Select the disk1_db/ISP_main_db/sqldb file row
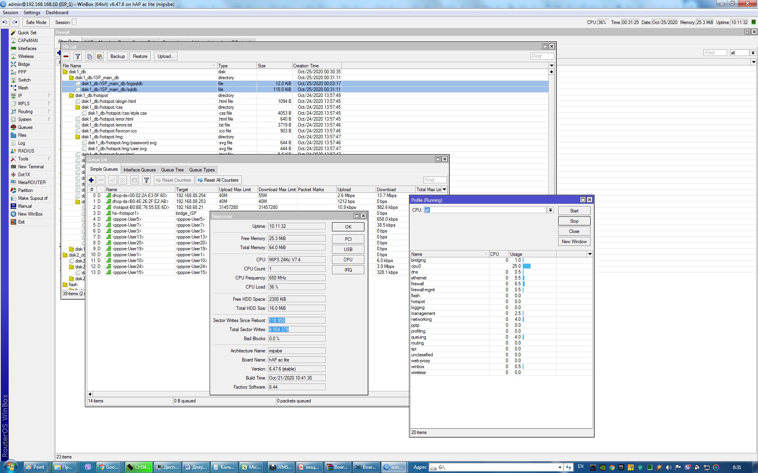This screenshot has height=473, width=758. pos(305,89)
